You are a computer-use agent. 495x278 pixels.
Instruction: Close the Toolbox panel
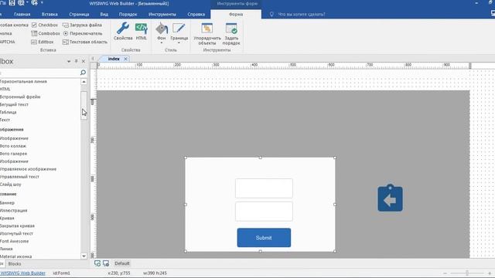(84, 61)
